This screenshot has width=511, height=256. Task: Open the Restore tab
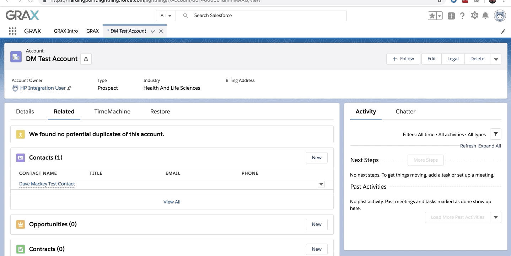point(160,111)
